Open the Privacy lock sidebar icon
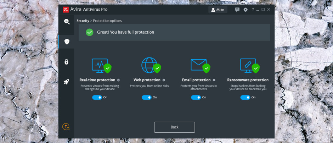 (x=67, y=62)
